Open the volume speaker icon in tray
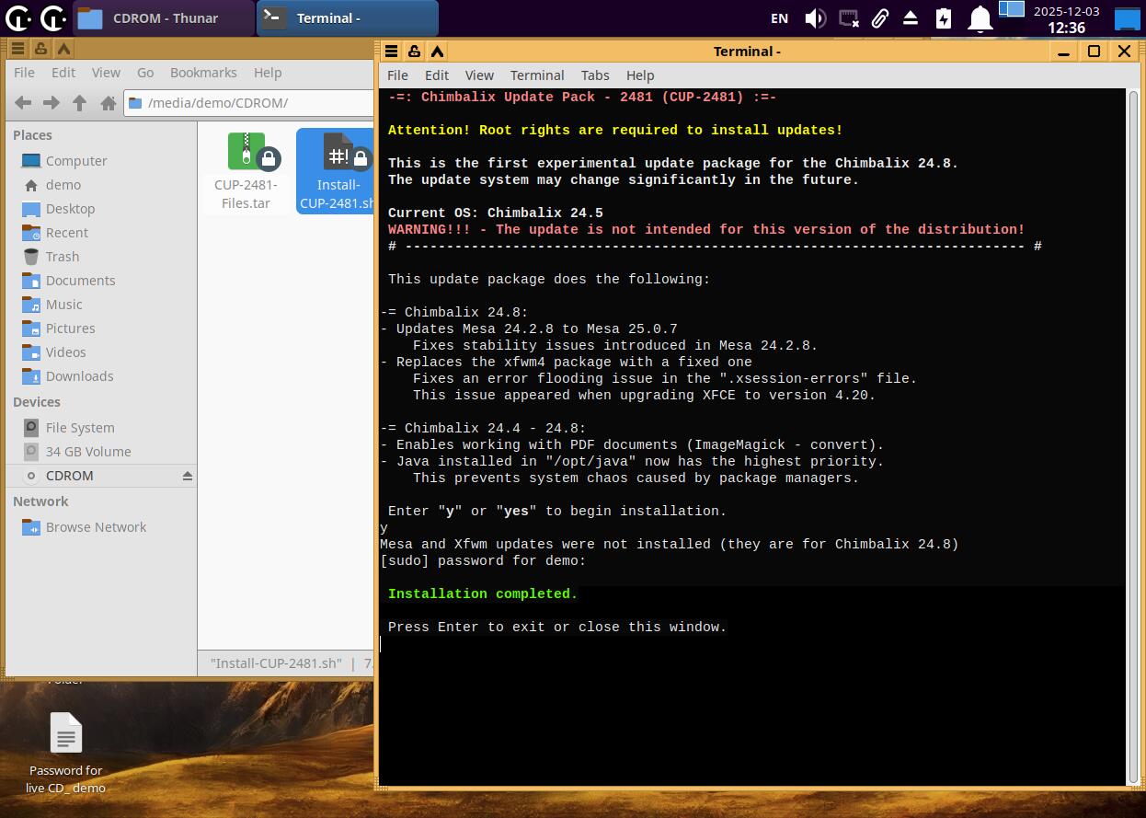This screenshot has height=818, width=1146. [x=815, y=17]
